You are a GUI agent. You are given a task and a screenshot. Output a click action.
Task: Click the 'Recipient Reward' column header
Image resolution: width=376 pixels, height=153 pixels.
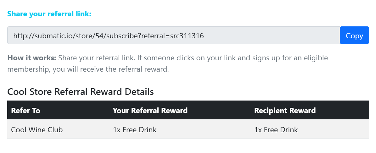pos(285,110)
